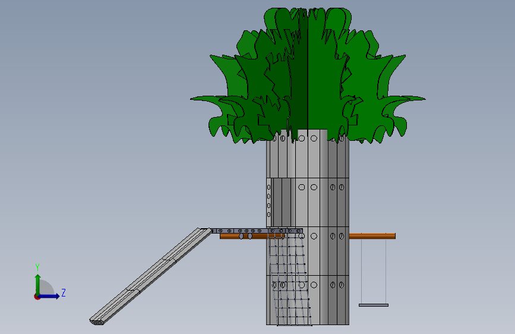Screen dimensions: 515x334
Task: Select the perforated gray platform bridge
Action: (x=256, y=231)
